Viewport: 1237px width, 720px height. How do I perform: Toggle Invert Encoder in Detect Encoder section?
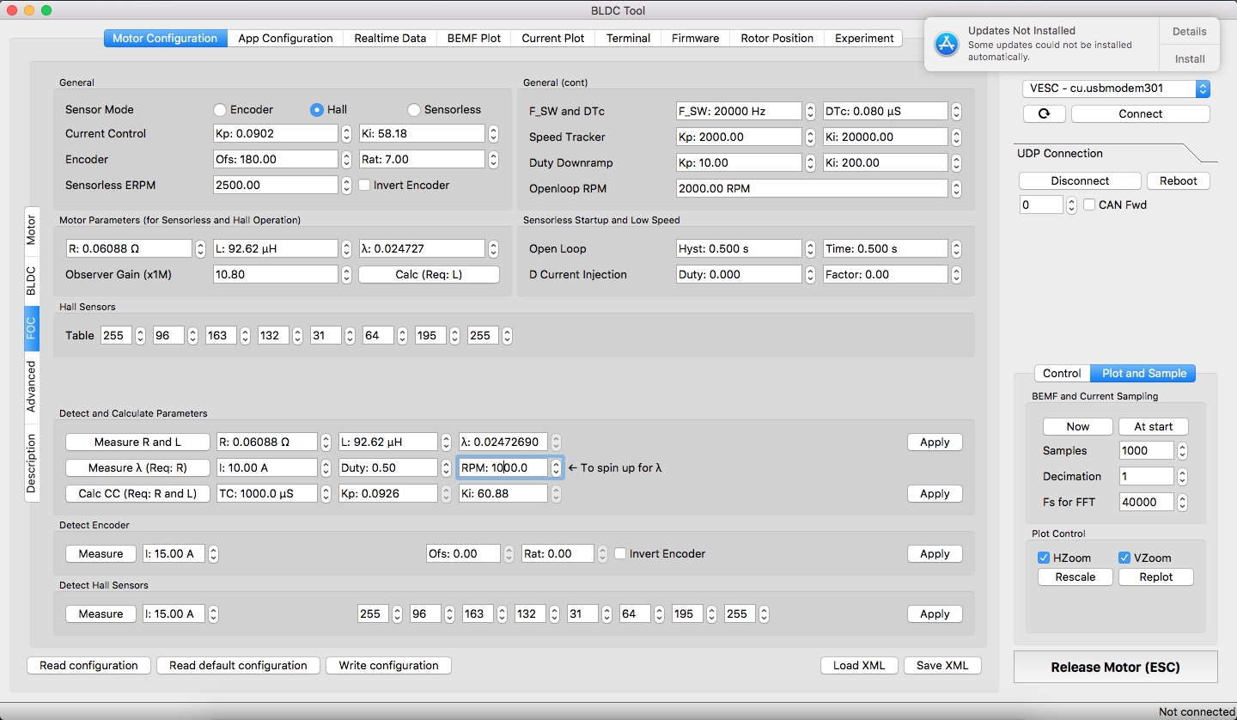(x=620, y=554)
